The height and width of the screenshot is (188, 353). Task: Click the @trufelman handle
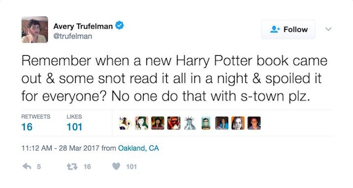click(x=73, y=36)
